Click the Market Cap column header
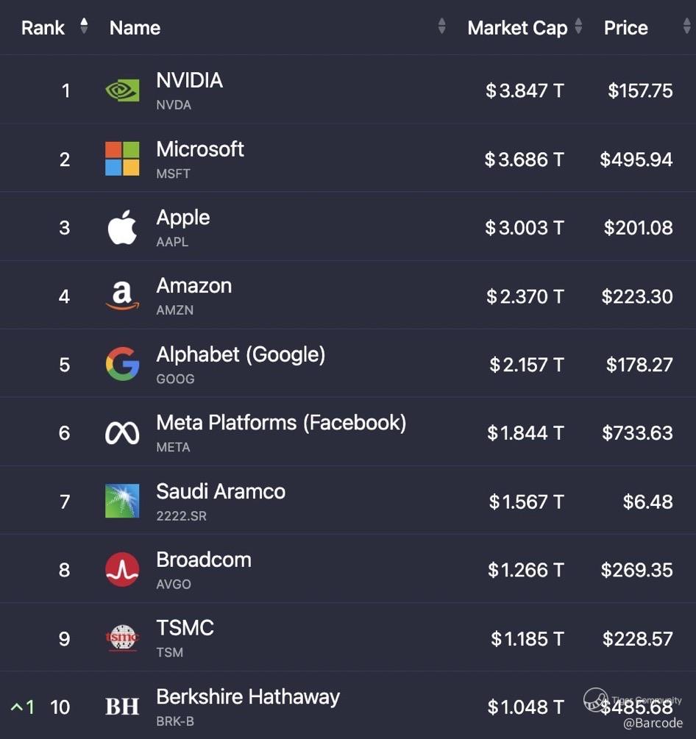Image resolution: width=696 pixels, height=739 pixels. pos(517,28)
